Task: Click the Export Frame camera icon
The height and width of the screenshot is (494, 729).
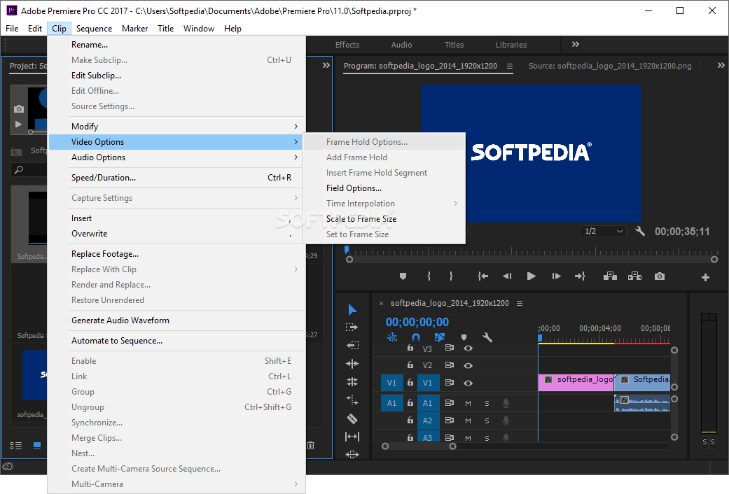Action: click(x=660, y=276)
